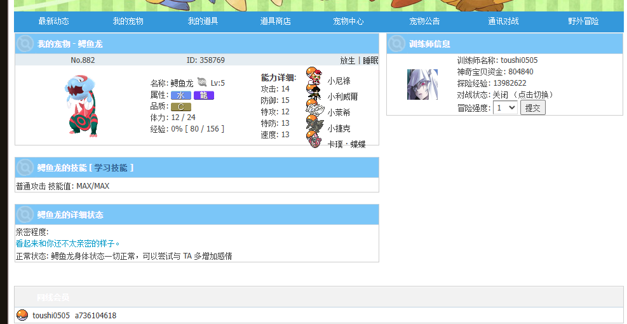Click party name 小尼禄

pyautogui.click(x=339, y=81)
